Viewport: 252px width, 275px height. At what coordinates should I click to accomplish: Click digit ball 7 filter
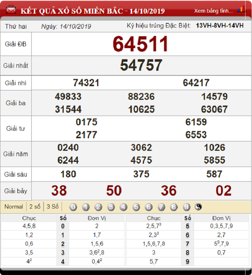161,207
